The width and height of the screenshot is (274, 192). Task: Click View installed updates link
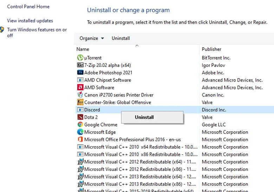pos(30,21)
